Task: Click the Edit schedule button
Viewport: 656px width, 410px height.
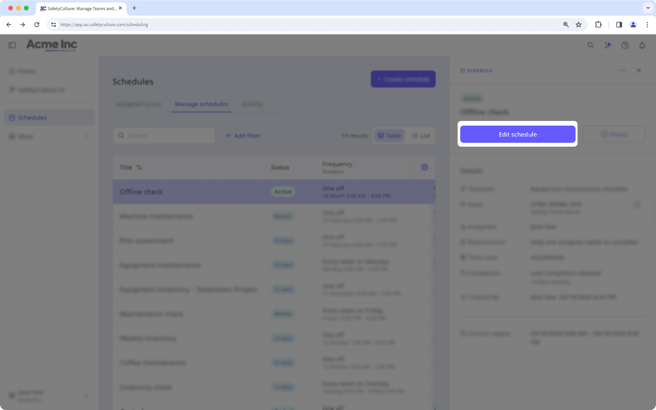Action: pyautogui.click(x=517, y=134)
